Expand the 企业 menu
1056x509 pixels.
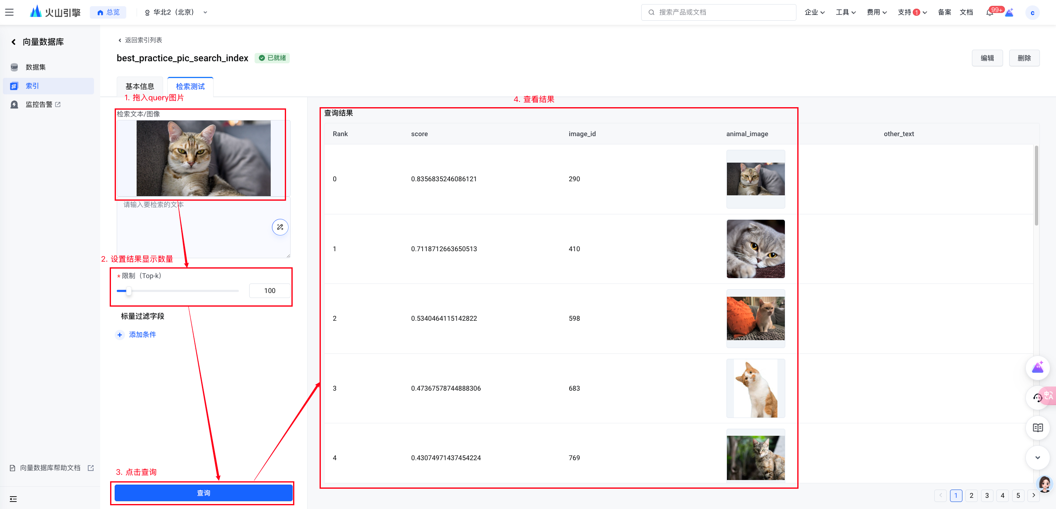click(x=815, y=12)
